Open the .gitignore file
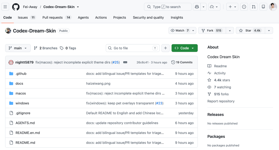Viewport: 279px width, 150px height. [23, 113]
